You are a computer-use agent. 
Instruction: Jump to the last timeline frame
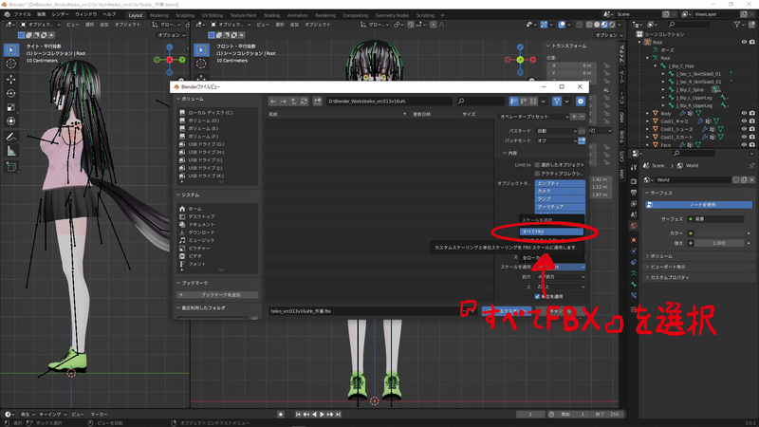[x=338, y=415]
